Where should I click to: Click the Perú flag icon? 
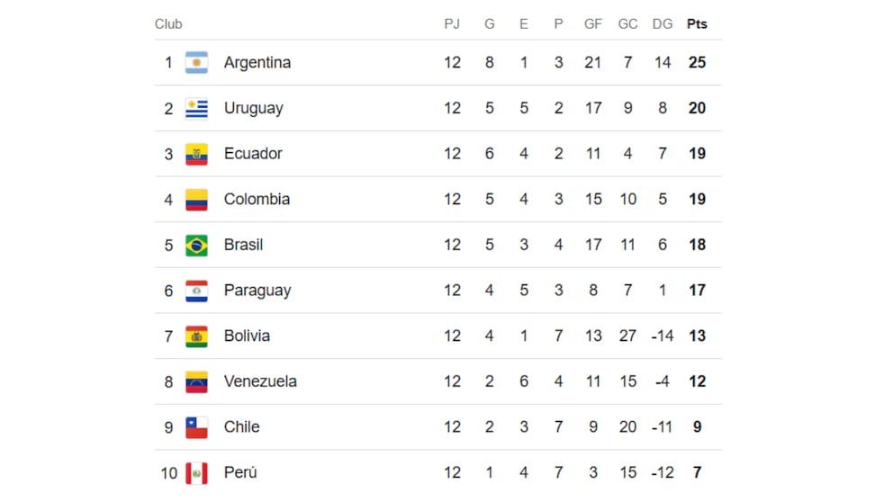pos(196,472)
